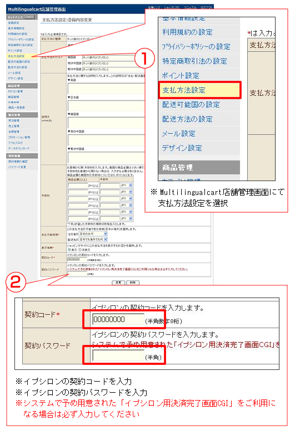Open データダウンロード in the sidebar
This screenshot has width=300, height=429.
click(18, 148)
